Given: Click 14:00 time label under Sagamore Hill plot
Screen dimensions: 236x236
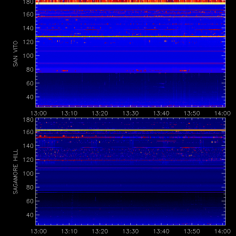Looking at the screenshot, I should pyautogui.click(x=222, y=231).
